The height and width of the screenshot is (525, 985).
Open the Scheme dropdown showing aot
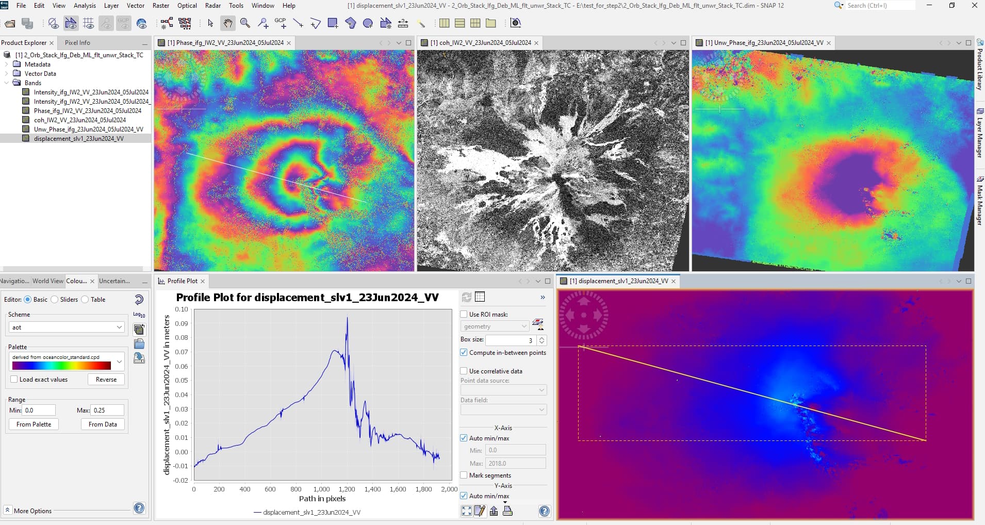pos(67,327)
